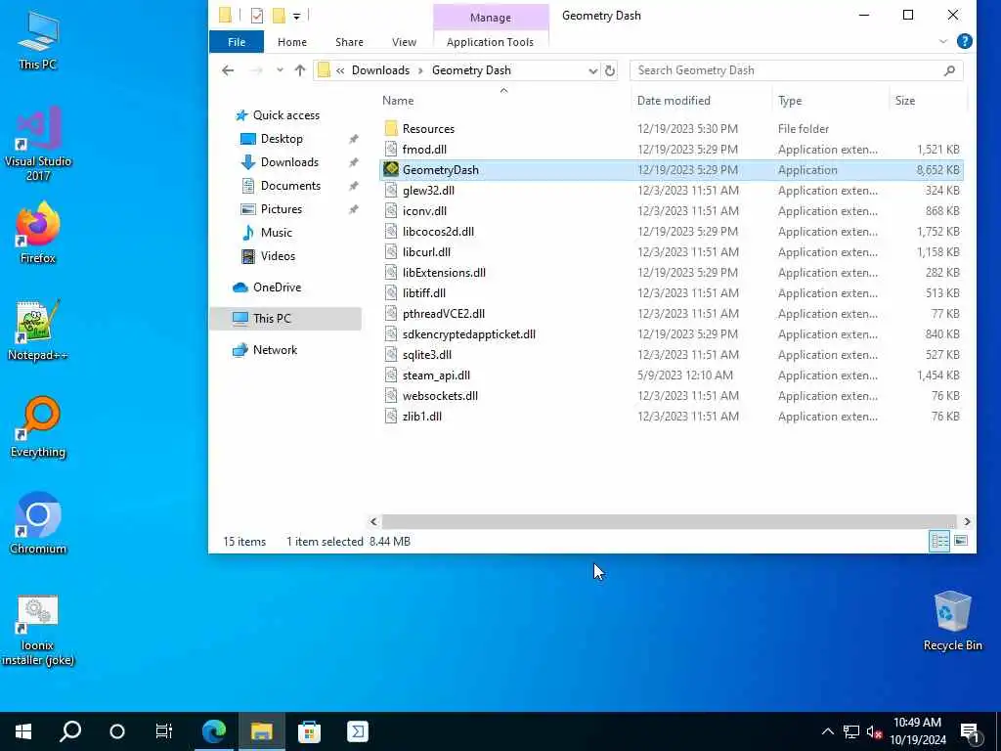The width and height of the screenshot is (1001, 751).
Task: Click the Back navigation arrow
Action: (x=228, y=70)
